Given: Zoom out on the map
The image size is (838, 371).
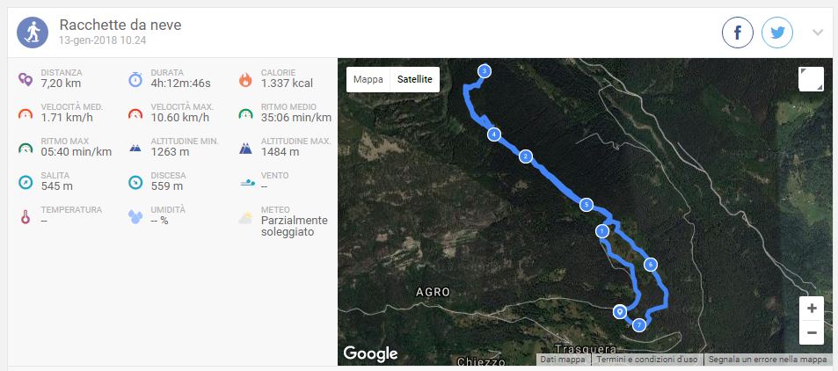Looking at the screenshot, I should pos(811,333).
